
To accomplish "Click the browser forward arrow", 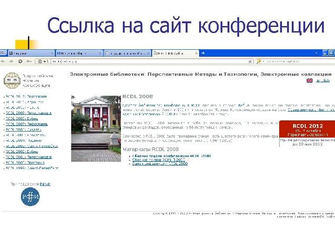I will click(11, 61).
